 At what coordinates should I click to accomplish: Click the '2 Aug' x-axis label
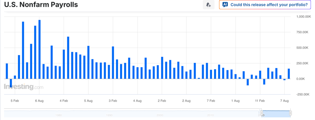pyautogui.click(x=186, y=101)
